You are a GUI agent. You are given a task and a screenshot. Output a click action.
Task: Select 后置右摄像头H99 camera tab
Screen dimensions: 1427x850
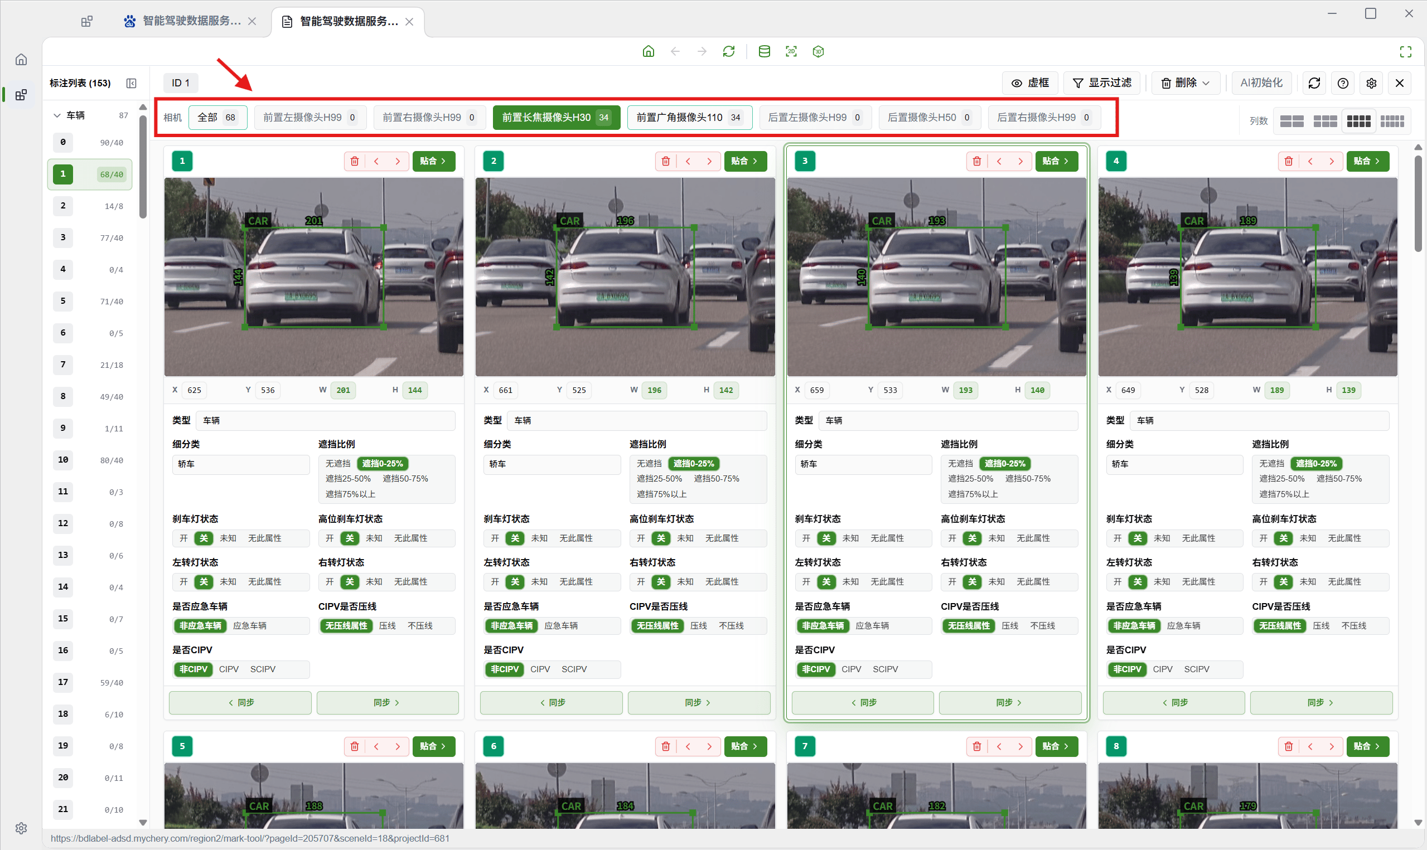(1044, 118)
